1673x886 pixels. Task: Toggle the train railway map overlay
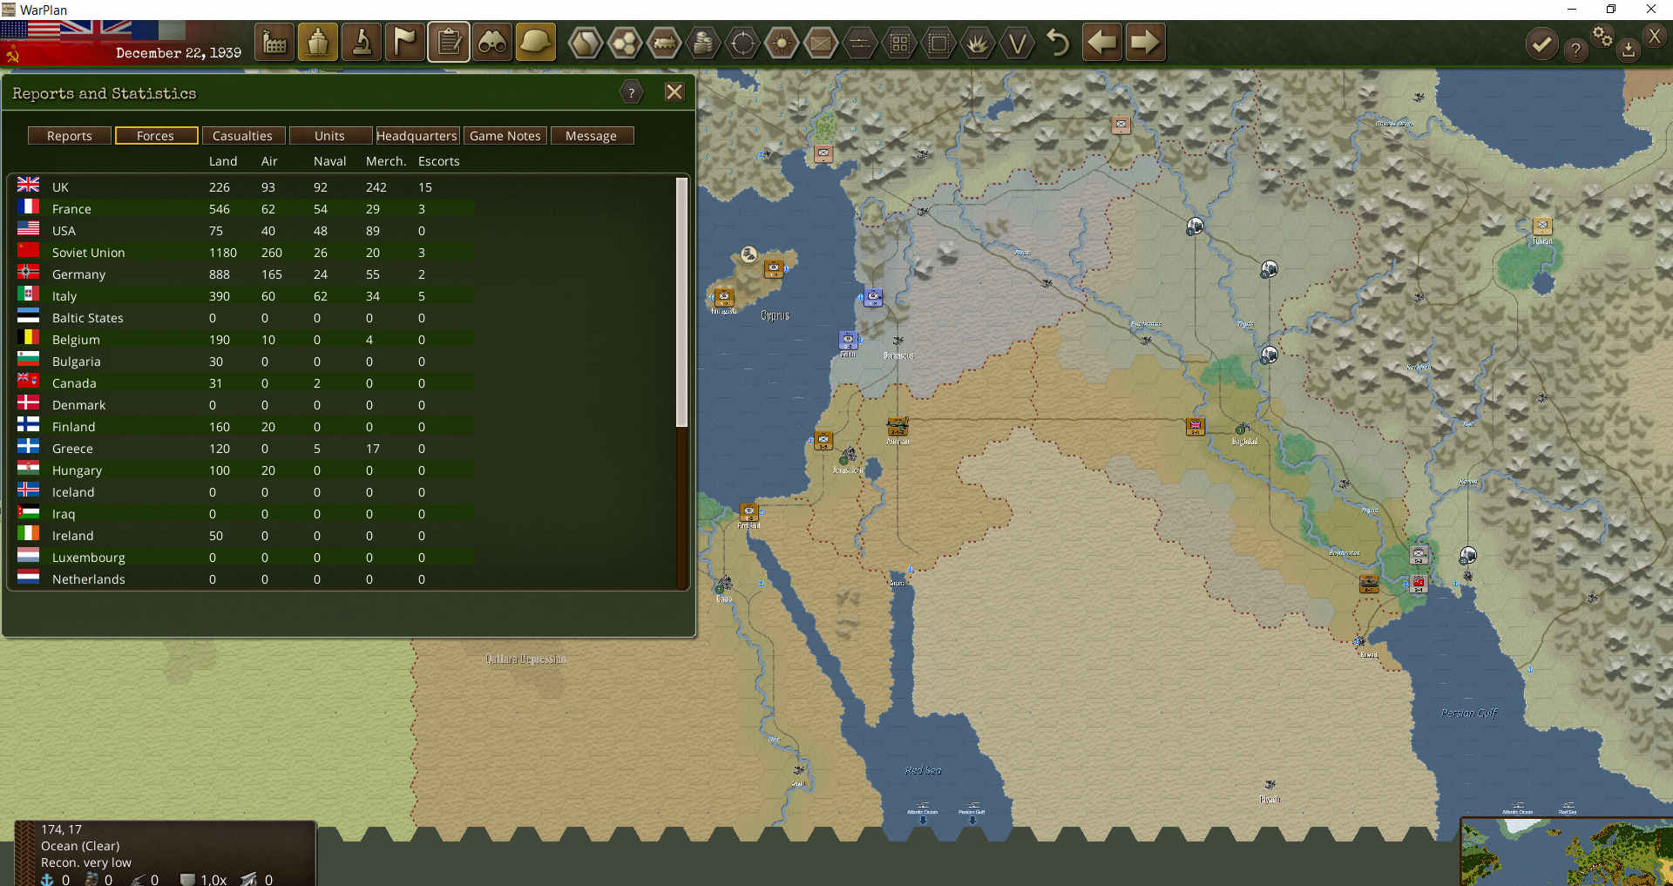[664, 43]
